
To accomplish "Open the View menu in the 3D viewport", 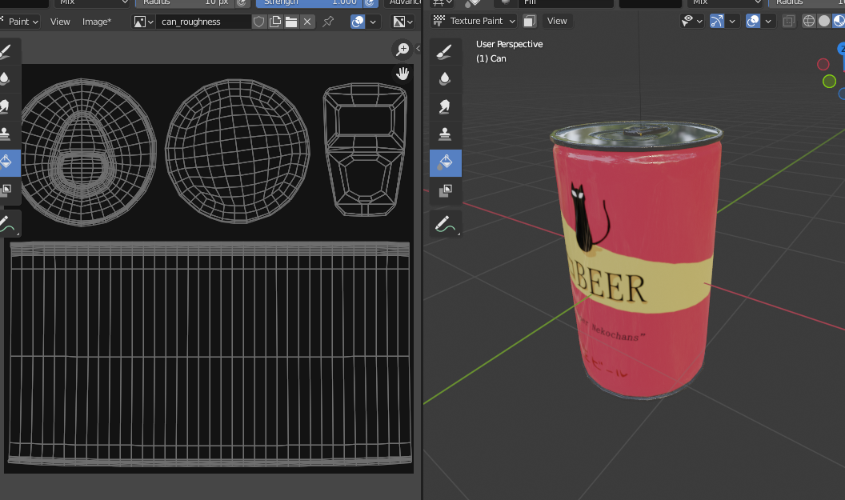I will pyautogui.click(x=557, y=21).
